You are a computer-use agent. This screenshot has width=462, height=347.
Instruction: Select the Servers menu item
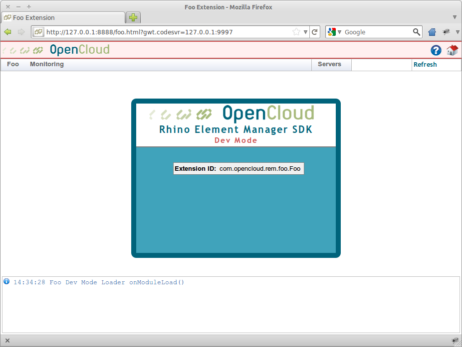[331, 64]
